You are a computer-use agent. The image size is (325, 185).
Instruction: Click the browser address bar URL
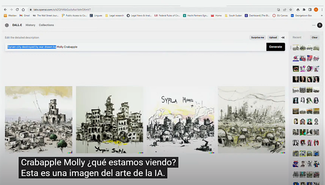coord(62,10)
